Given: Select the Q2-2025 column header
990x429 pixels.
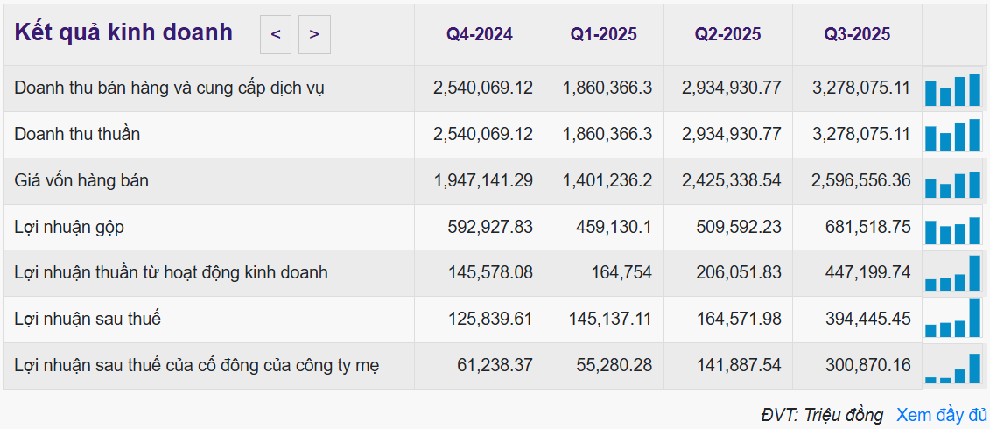Looking at the screenshot, I should coord(728,35).
